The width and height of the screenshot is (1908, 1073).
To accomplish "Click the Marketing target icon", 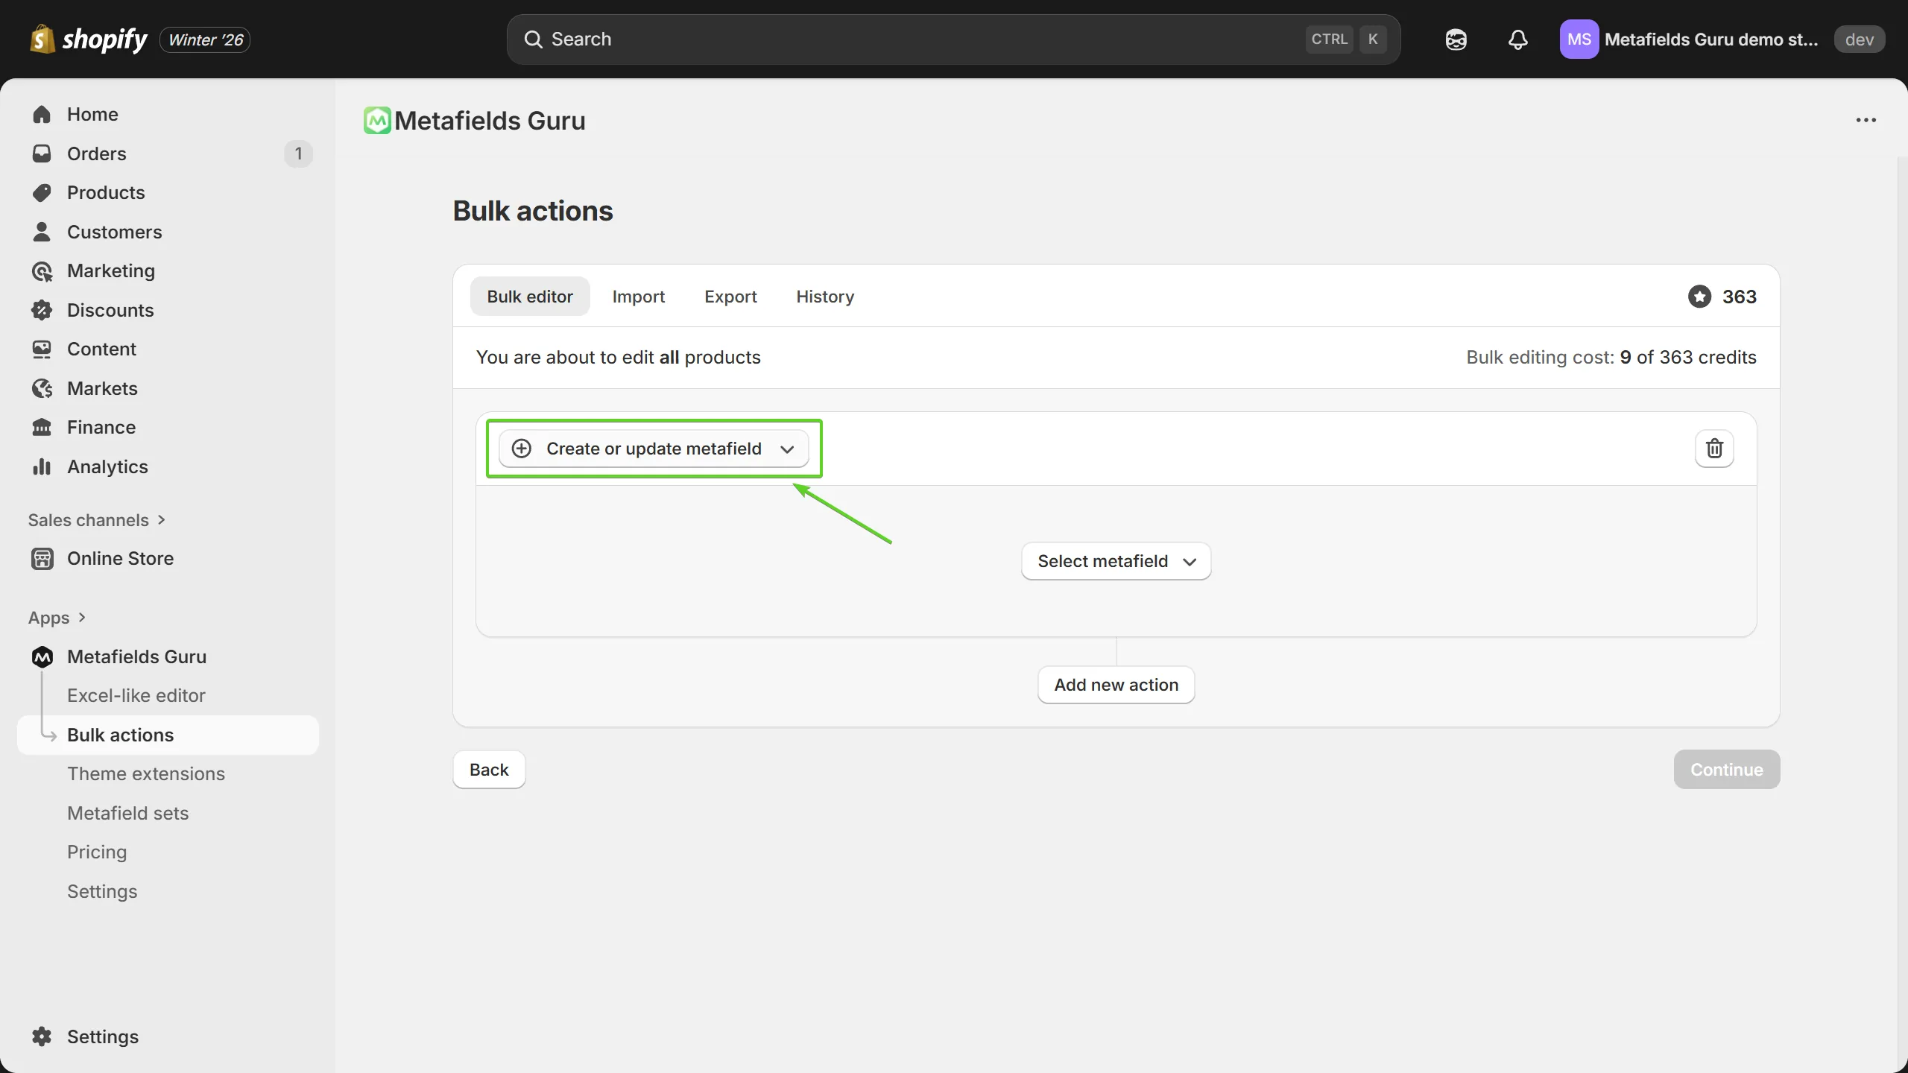I will click(42, 271).
